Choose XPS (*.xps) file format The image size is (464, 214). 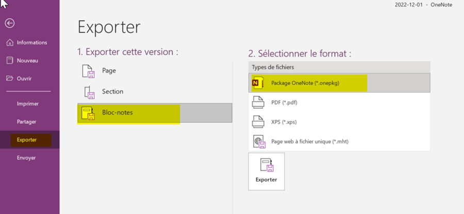point(284,122)
